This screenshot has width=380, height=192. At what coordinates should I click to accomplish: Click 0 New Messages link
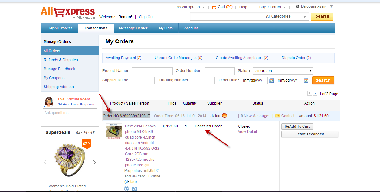coord(256,116)
